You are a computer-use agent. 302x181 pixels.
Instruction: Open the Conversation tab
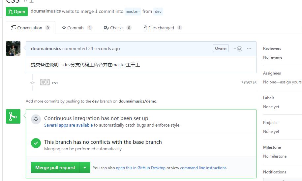click(x=31, y=28)
